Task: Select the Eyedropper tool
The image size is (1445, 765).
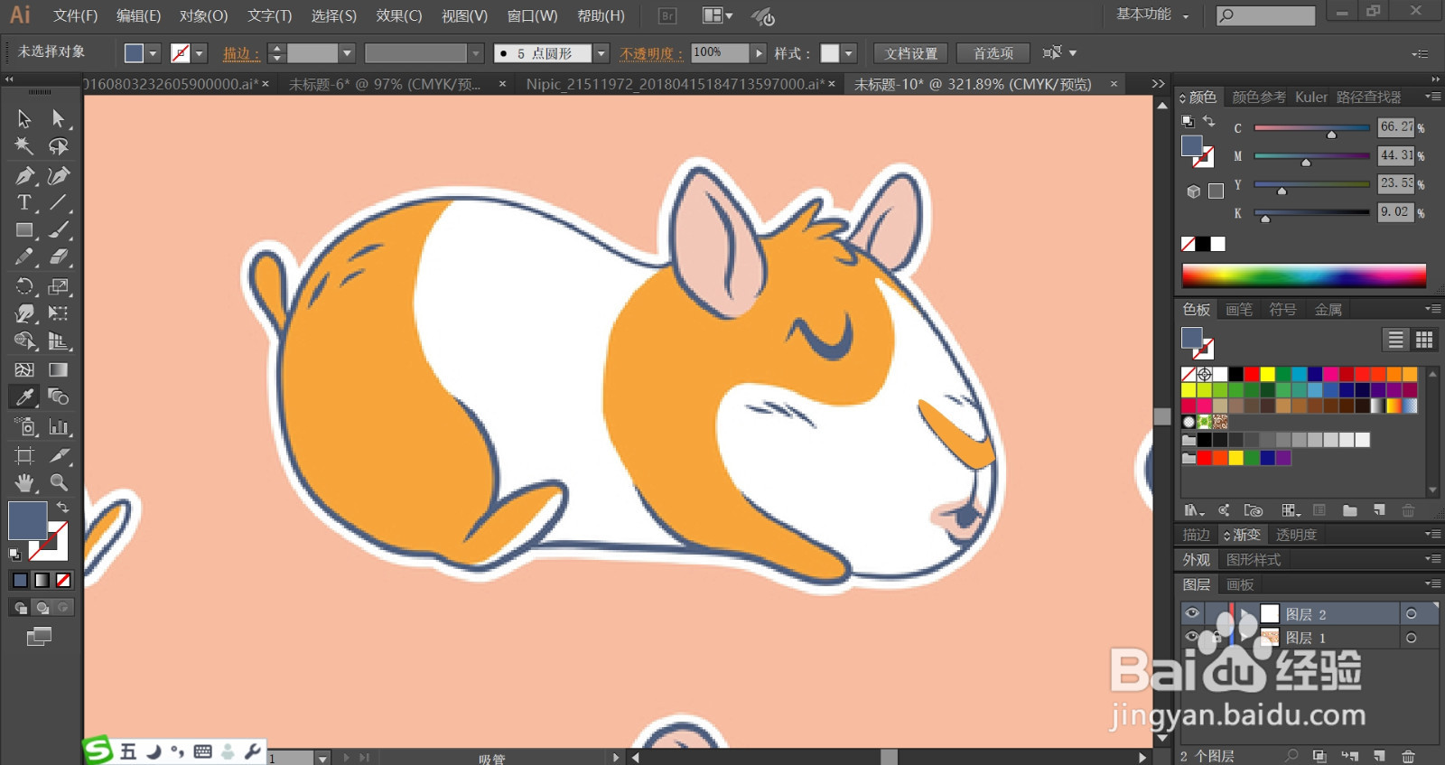Action: coord(24,397)
